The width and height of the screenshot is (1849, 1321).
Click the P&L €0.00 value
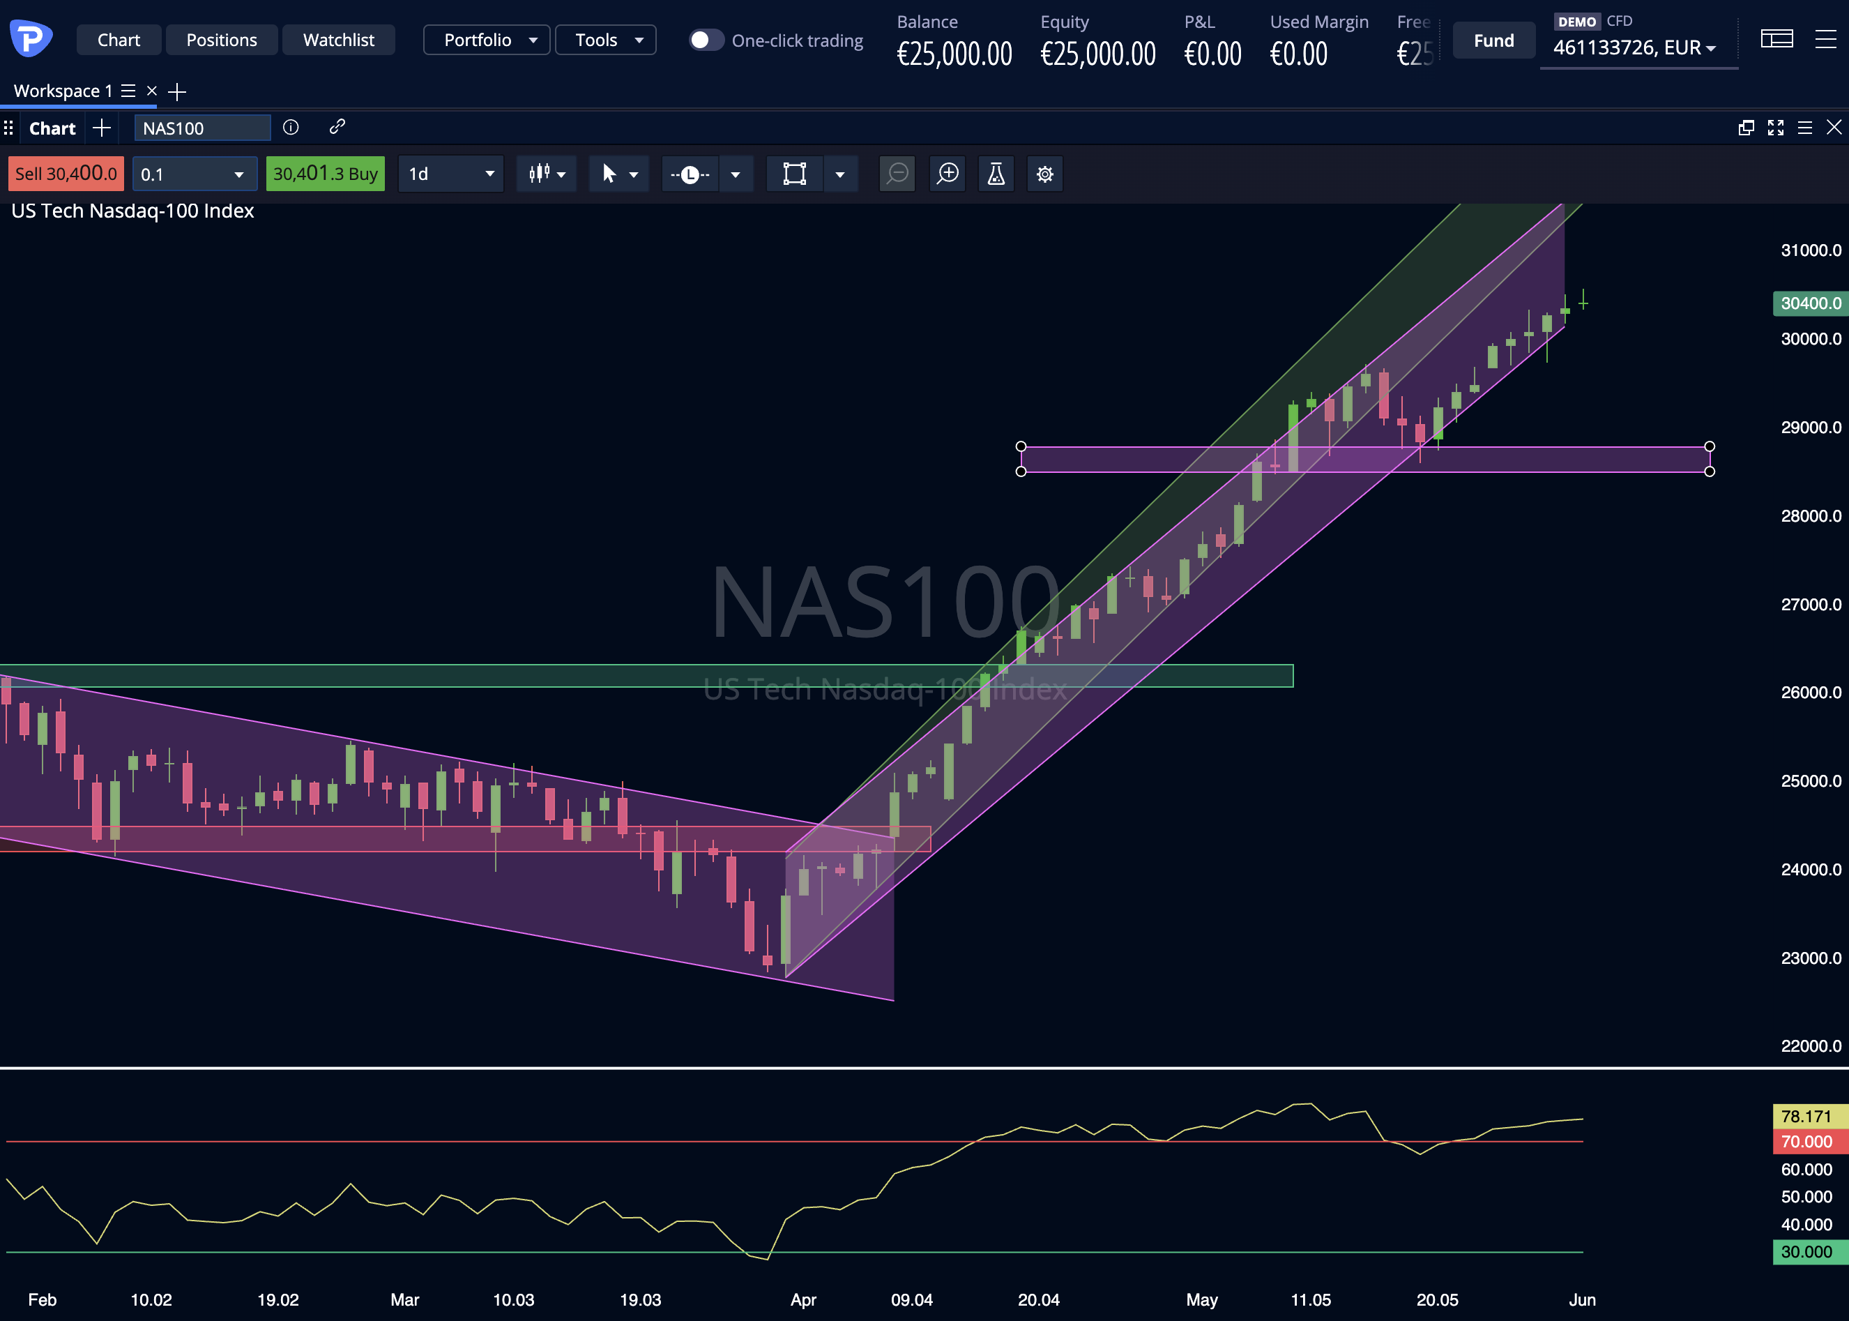point(1212,54)
